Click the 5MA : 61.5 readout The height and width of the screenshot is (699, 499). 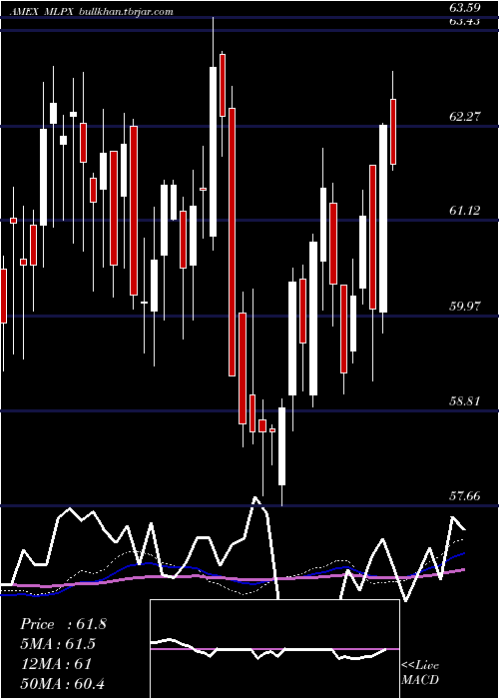[58, 644]
